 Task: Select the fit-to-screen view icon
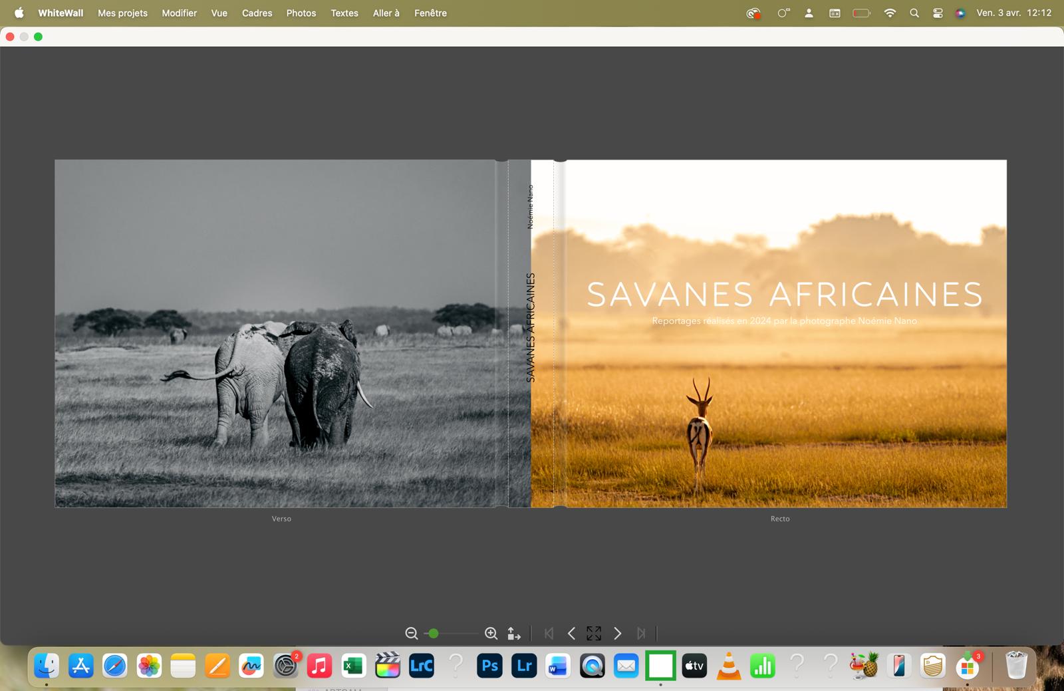tap(595, 634)
